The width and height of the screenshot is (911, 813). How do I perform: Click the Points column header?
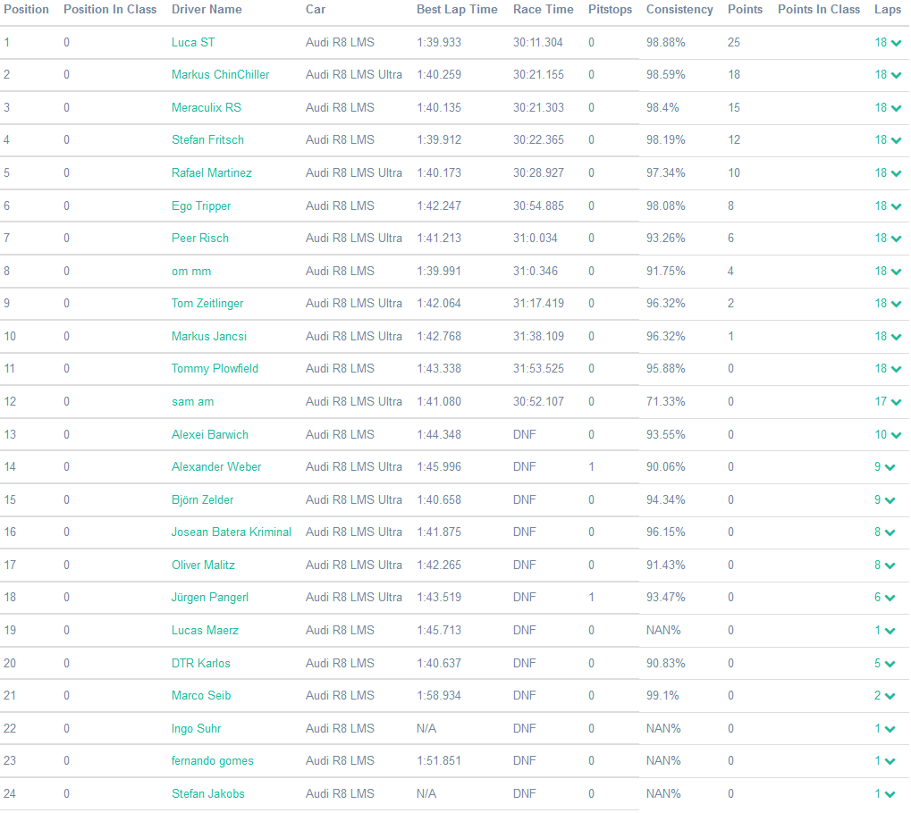[745, 10]
